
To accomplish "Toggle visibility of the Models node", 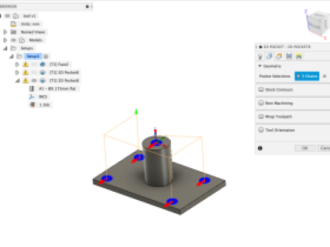I will click(14, 40).
